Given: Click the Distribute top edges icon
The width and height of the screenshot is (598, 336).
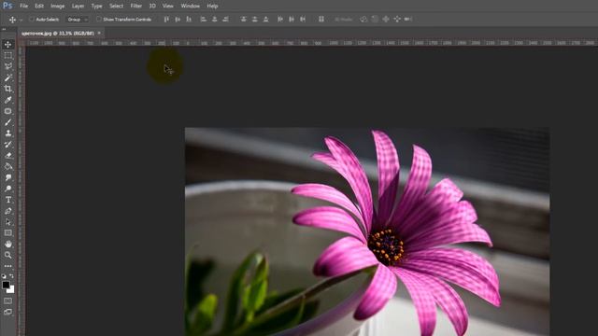Looking at the screenshot, I should 243,19.
